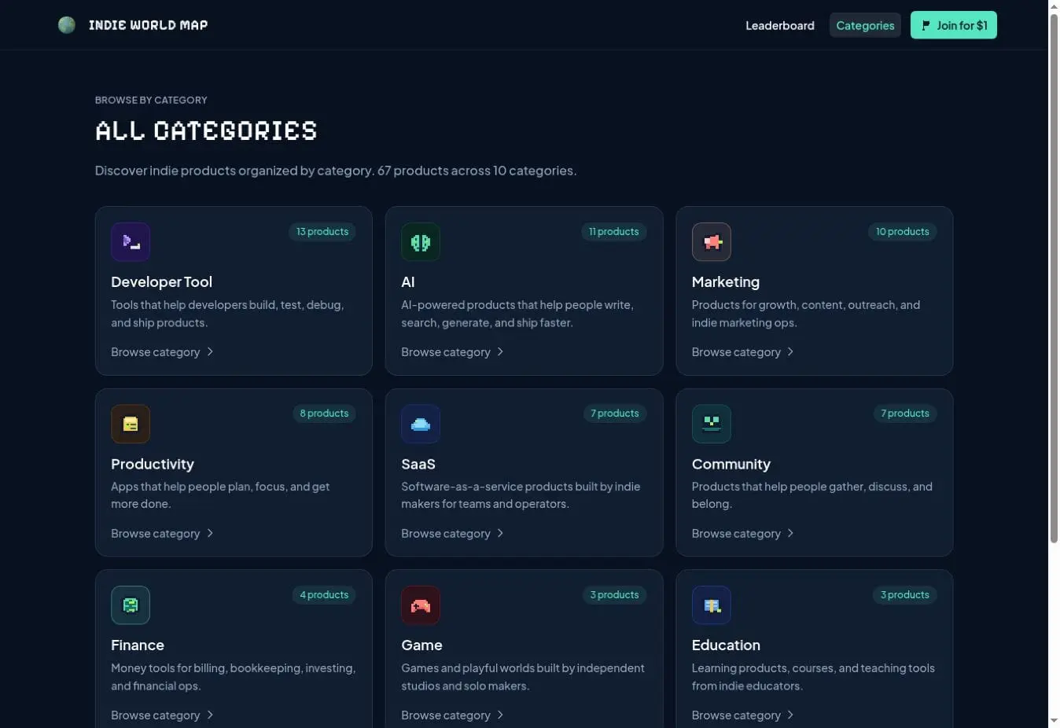Click the Game controller icon
This screenshot has height=728, width=1060.
pos(421,605)
